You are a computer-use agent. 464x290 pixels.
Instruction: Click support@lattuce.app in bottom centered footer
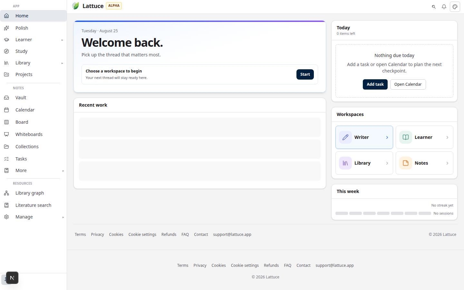(334, 266)
